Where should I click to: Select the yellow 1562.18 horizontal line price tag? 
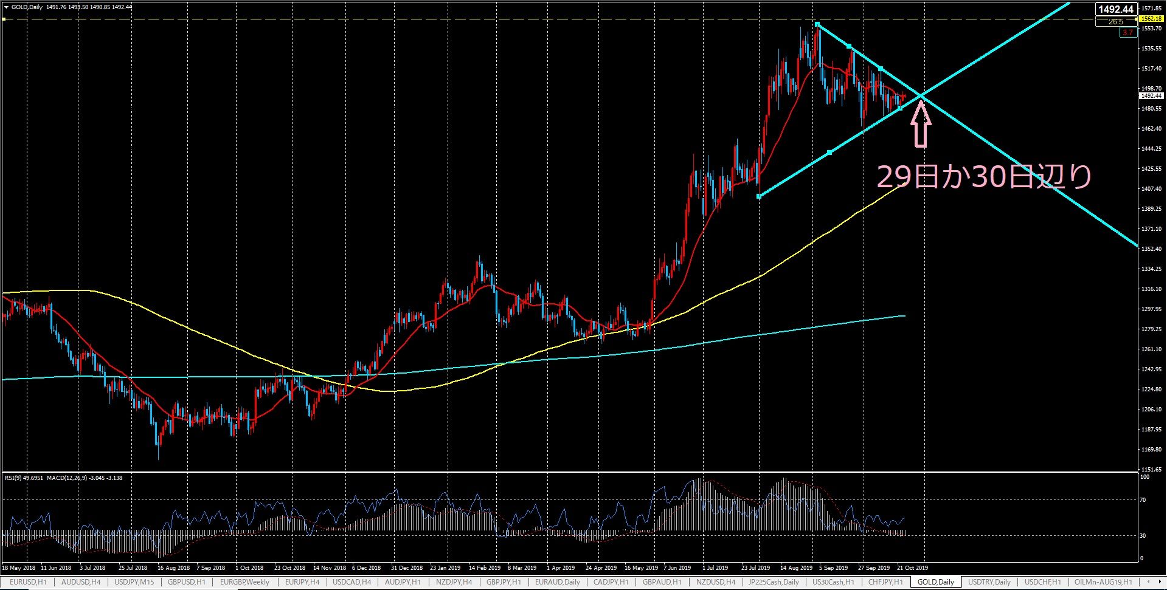pyautogui.click(x=1151, y=19)
